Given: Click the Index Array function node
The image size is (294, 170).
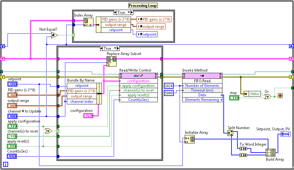Looking at the screenshot, I should tap(88, 22).
